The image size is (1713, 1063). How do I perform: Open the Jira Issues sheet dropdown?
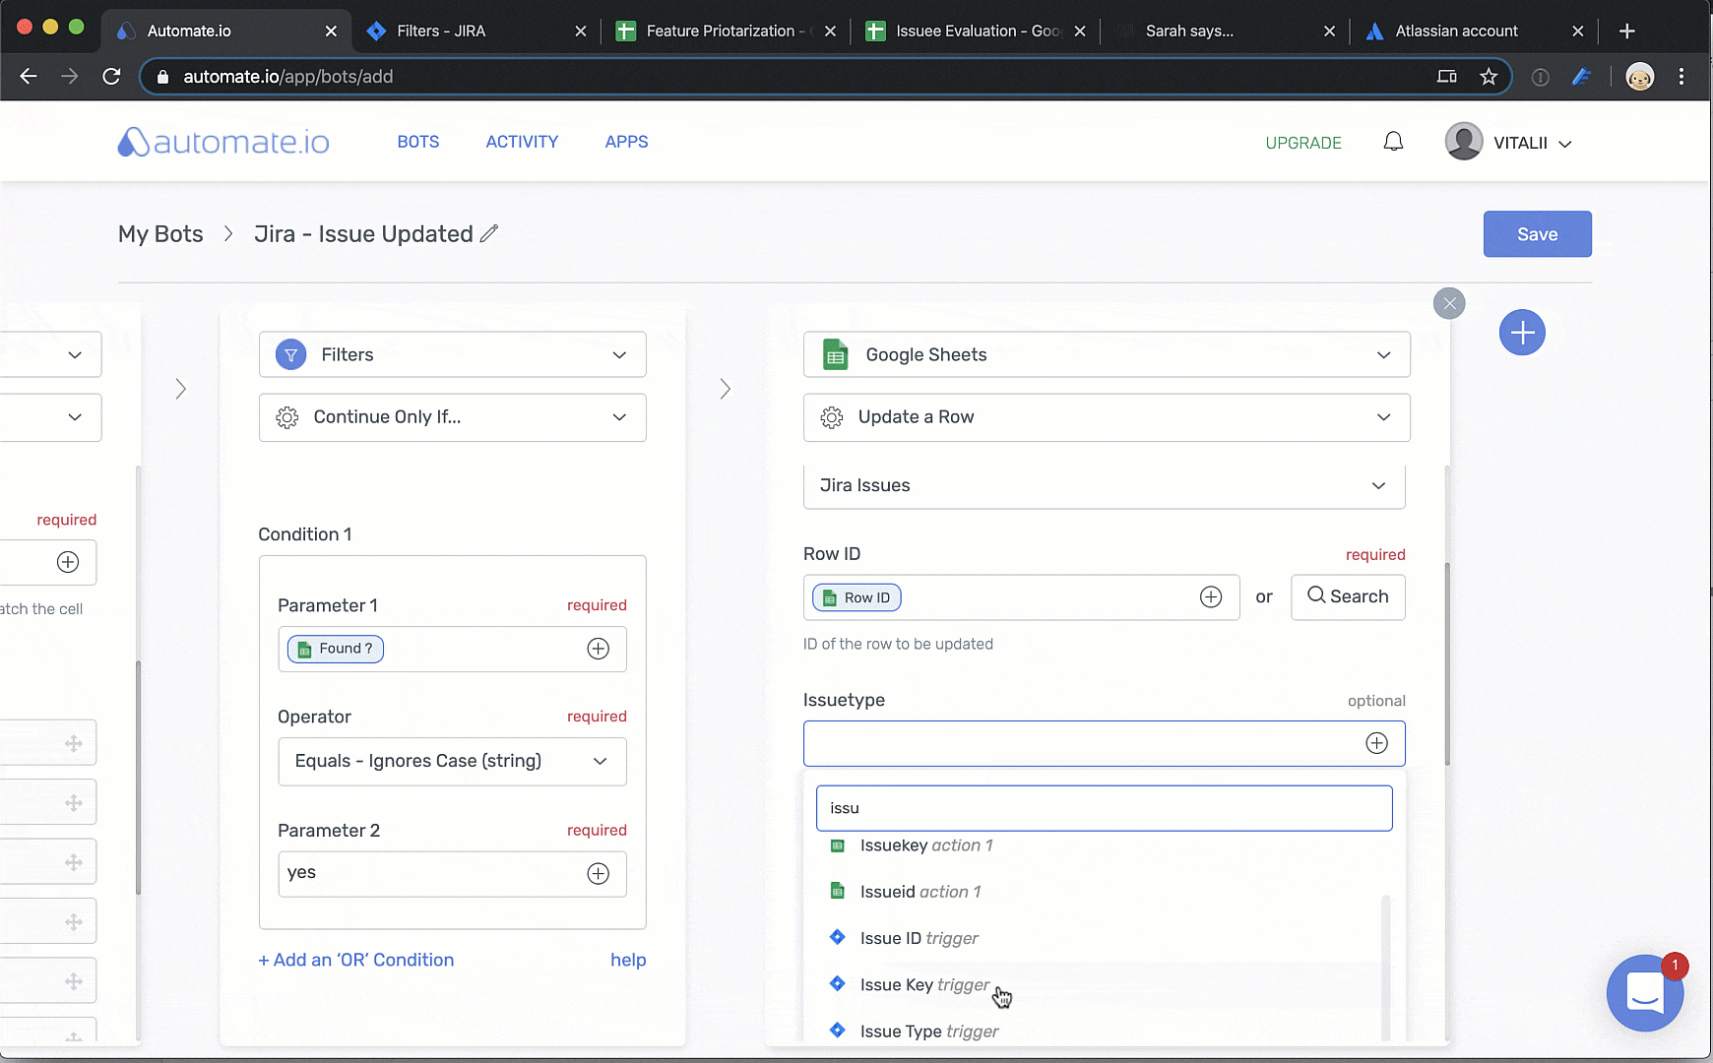[1104, 485]
